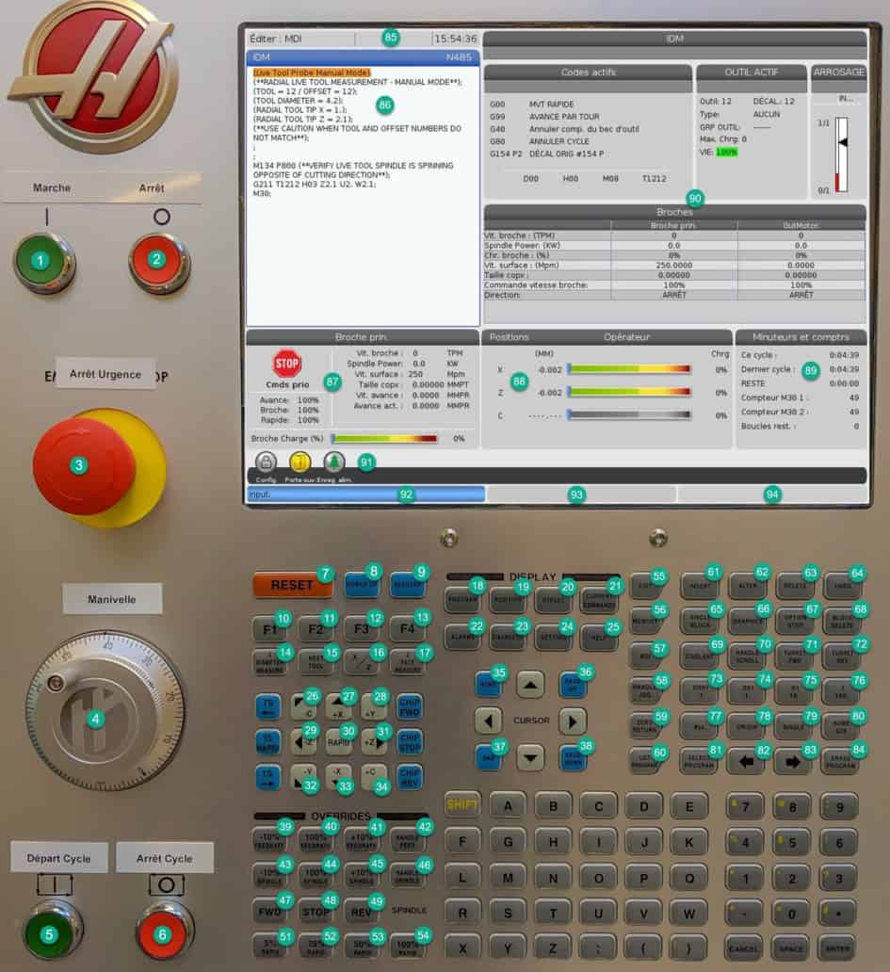Select the Opérateur tab on screen
The width and height of the screenshot is (890, 972).
[x=627, y=336]
